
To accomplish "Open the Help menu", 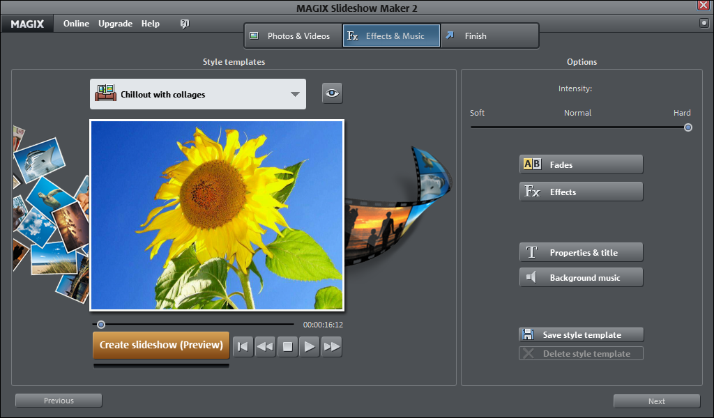I will pos(151,24).
